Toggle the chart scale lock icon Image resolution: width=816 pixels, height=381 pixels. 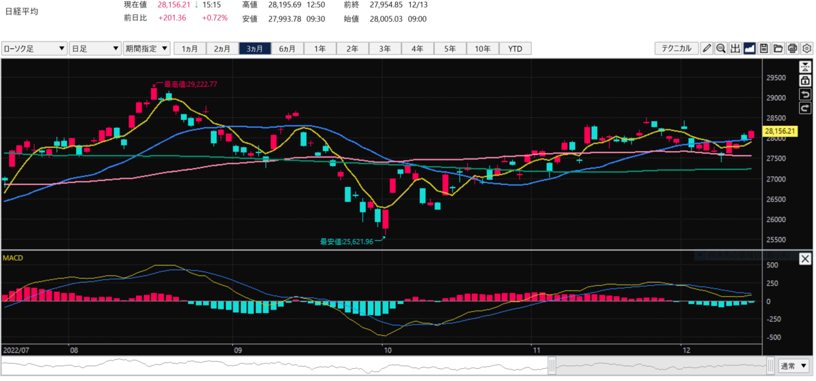tap(805, 80)
